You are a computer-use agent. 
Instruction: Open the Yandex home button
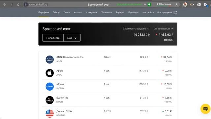(12, 5)
